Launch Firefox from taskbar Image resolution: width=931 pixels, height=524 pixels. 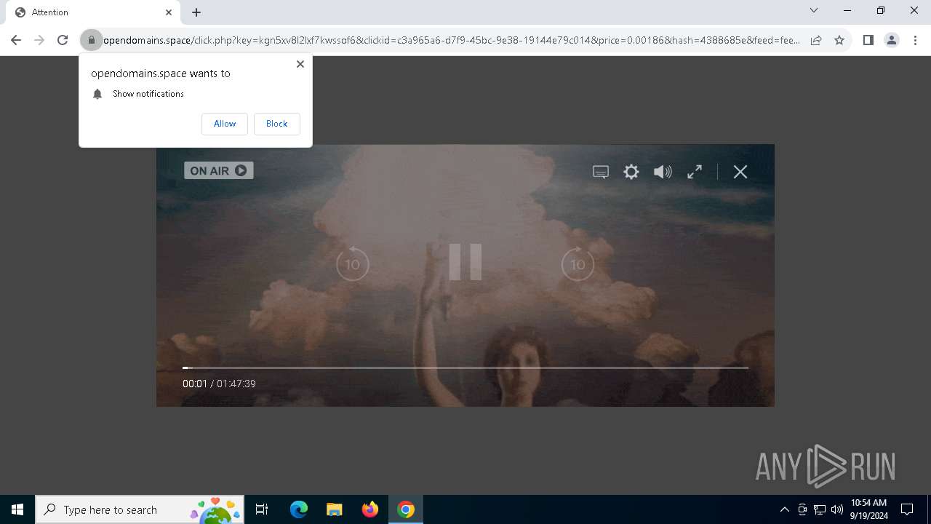tap(369, 509)
